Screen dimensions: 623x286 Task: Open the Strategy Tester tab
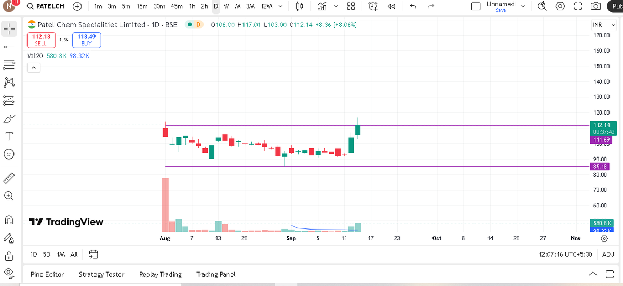click(x=101, y=275)
